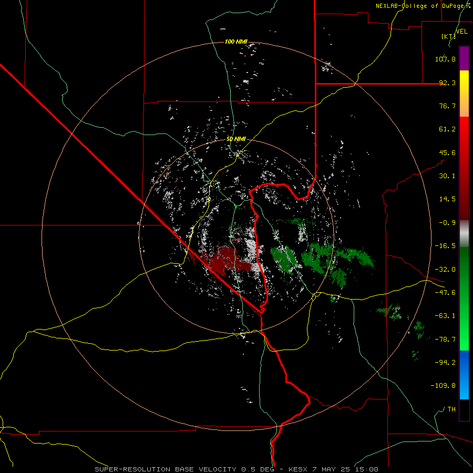Select the -16.5 velocity scale value
The image size is (473, 473).
point(445,246)
